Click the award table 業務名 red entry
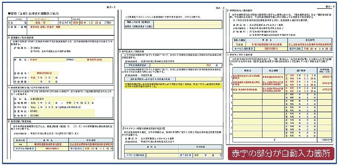339x165 pixels. [267, 44]
